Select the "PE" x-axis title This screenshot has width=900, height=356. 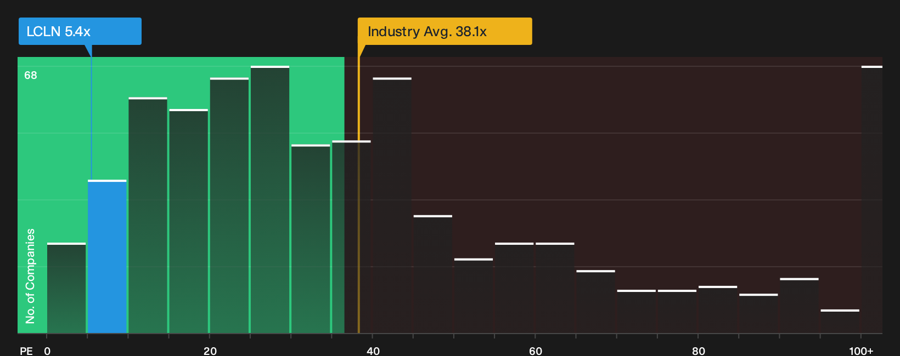26,351
